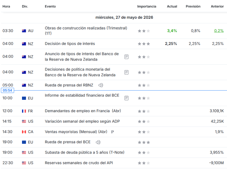Open Anuncio de tipos de interés del Banco event
The image size is (227, 169).
[82, 57]
